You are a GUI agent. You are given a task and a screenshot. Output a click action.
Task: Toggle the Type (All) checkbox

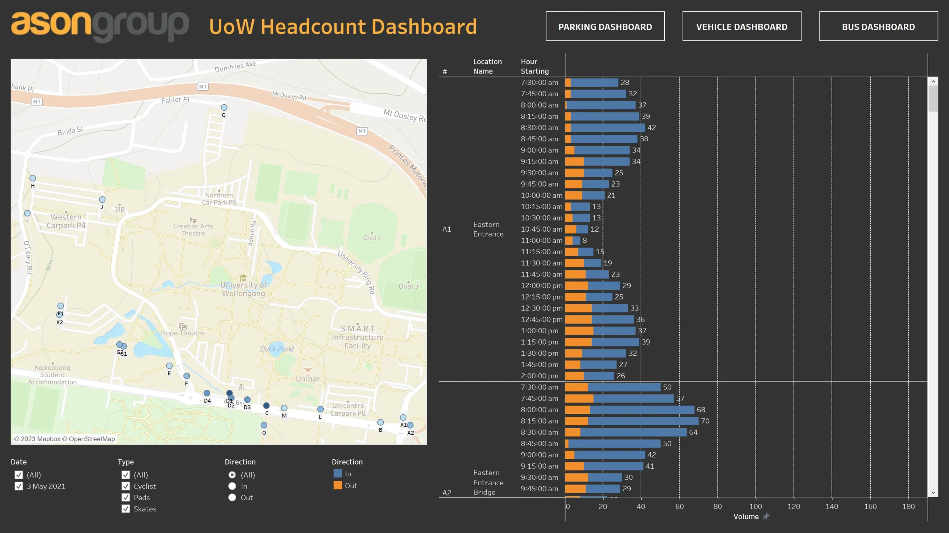(x=126, y=475)
